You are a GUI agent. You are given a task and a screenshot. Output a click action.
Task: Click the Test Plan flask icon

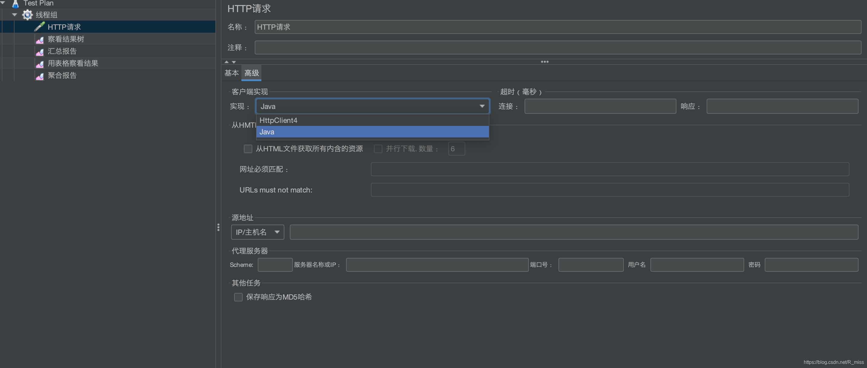tap(15, 3)
